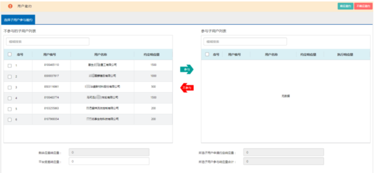Focus the fuzzy search box in right list
Screen dimensions: 374x173
point(245,42)
